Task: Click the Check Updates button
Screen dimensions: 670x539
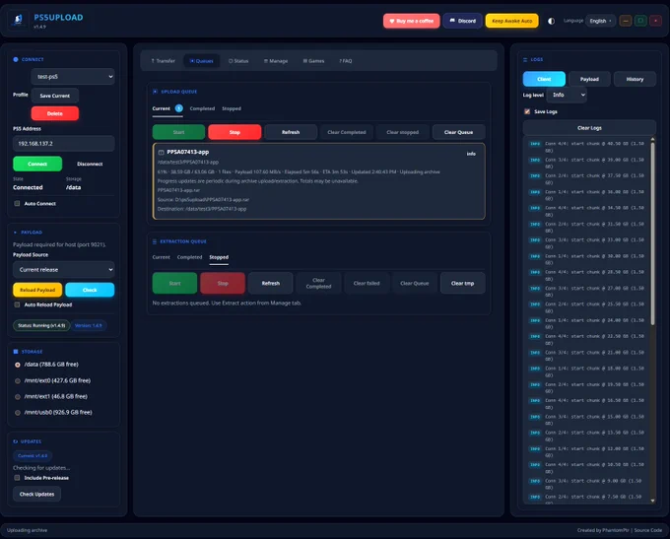Action: coord(36,494)
